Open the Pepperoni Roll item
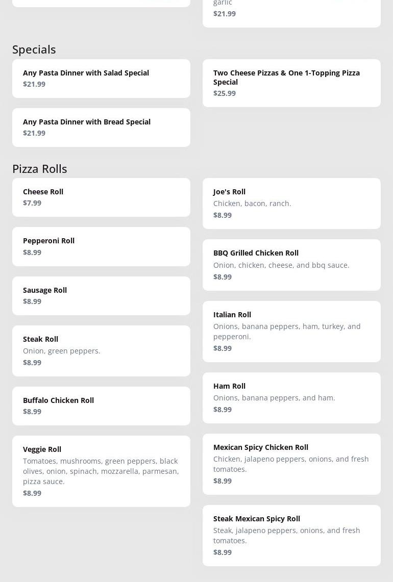Image resolution: width=393 pixels, height=582 pixels. pyautogui.click(x=101, y=246)
